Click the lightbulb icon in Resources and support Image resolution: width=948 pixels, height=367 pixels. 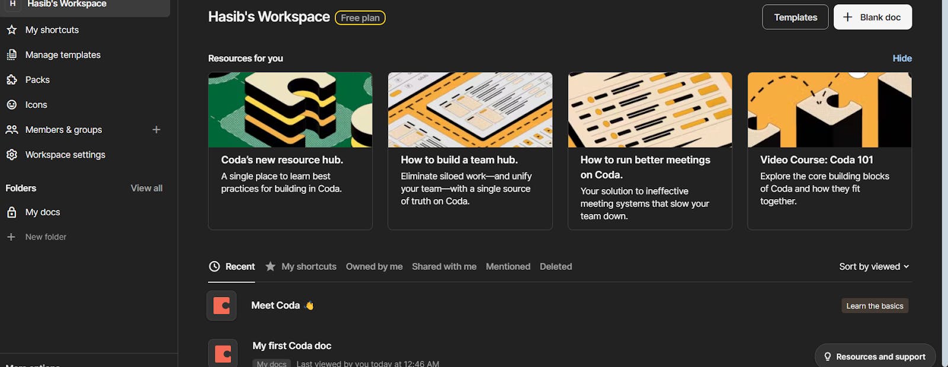pos(828,356)
